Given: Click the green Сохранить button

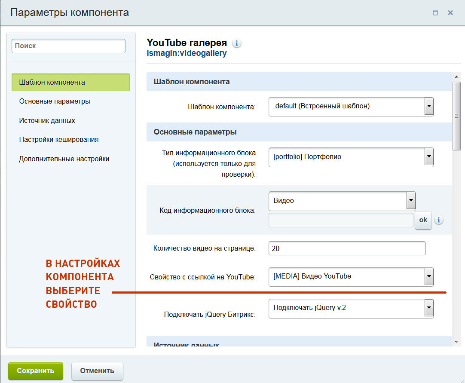Looking at the screenshot, I should 35,371.
